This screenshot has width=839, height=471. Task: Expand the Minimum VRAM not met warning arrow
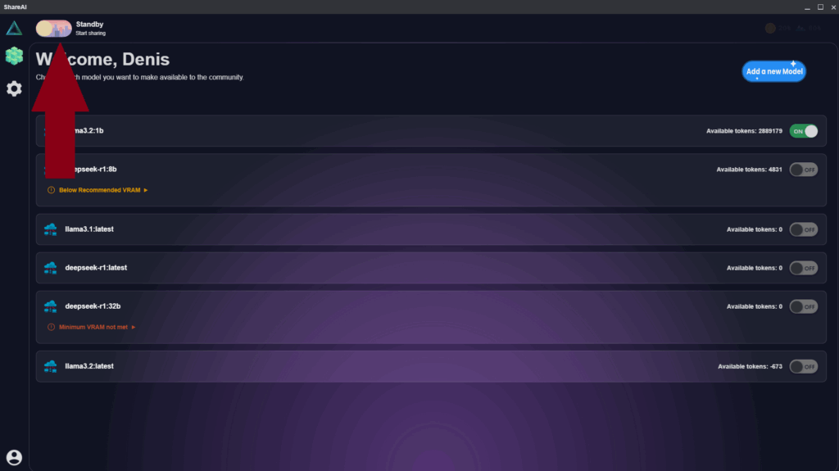point(134,327)
